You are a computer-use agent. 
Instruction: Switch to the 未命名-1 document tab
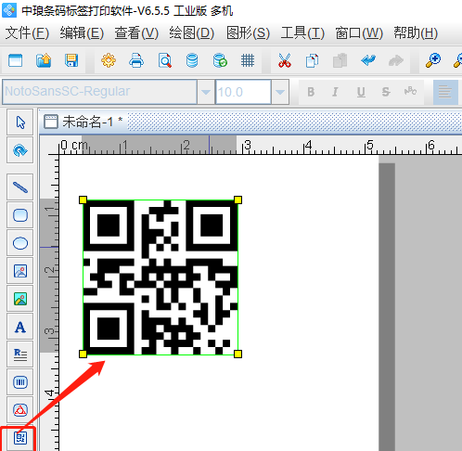pyautogui.click(x=83, y=122)
